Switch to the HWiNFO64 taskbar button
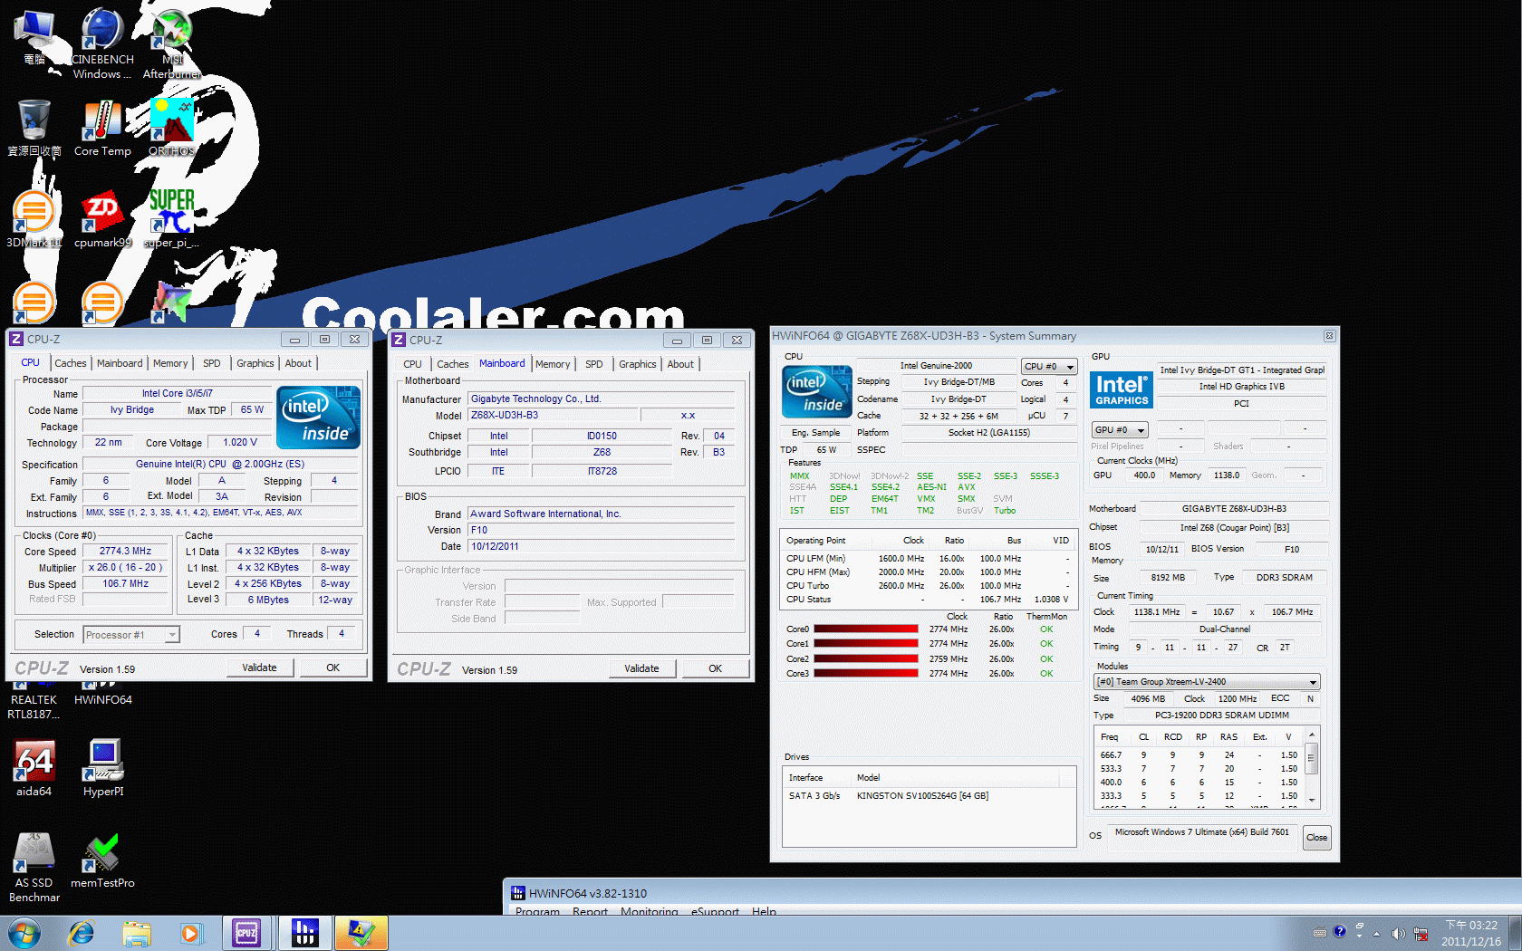 (x=304, y=933)
